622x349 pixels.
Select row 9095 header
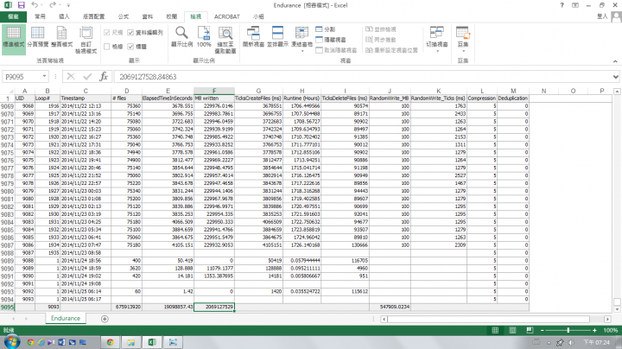point(7,307)
